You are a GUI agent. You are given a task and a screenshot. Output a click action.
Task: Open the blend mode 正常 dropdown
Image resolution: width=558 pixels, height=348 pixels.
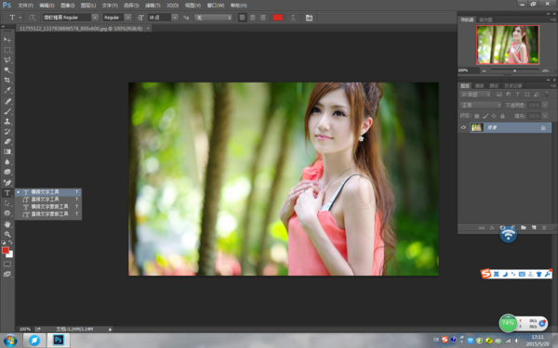pyautogui.click(x=481, y=105)
